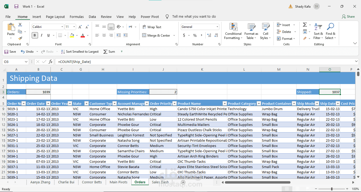
Task: Click Increase Decimal in the Number group
Action: [x=209, y=35]
